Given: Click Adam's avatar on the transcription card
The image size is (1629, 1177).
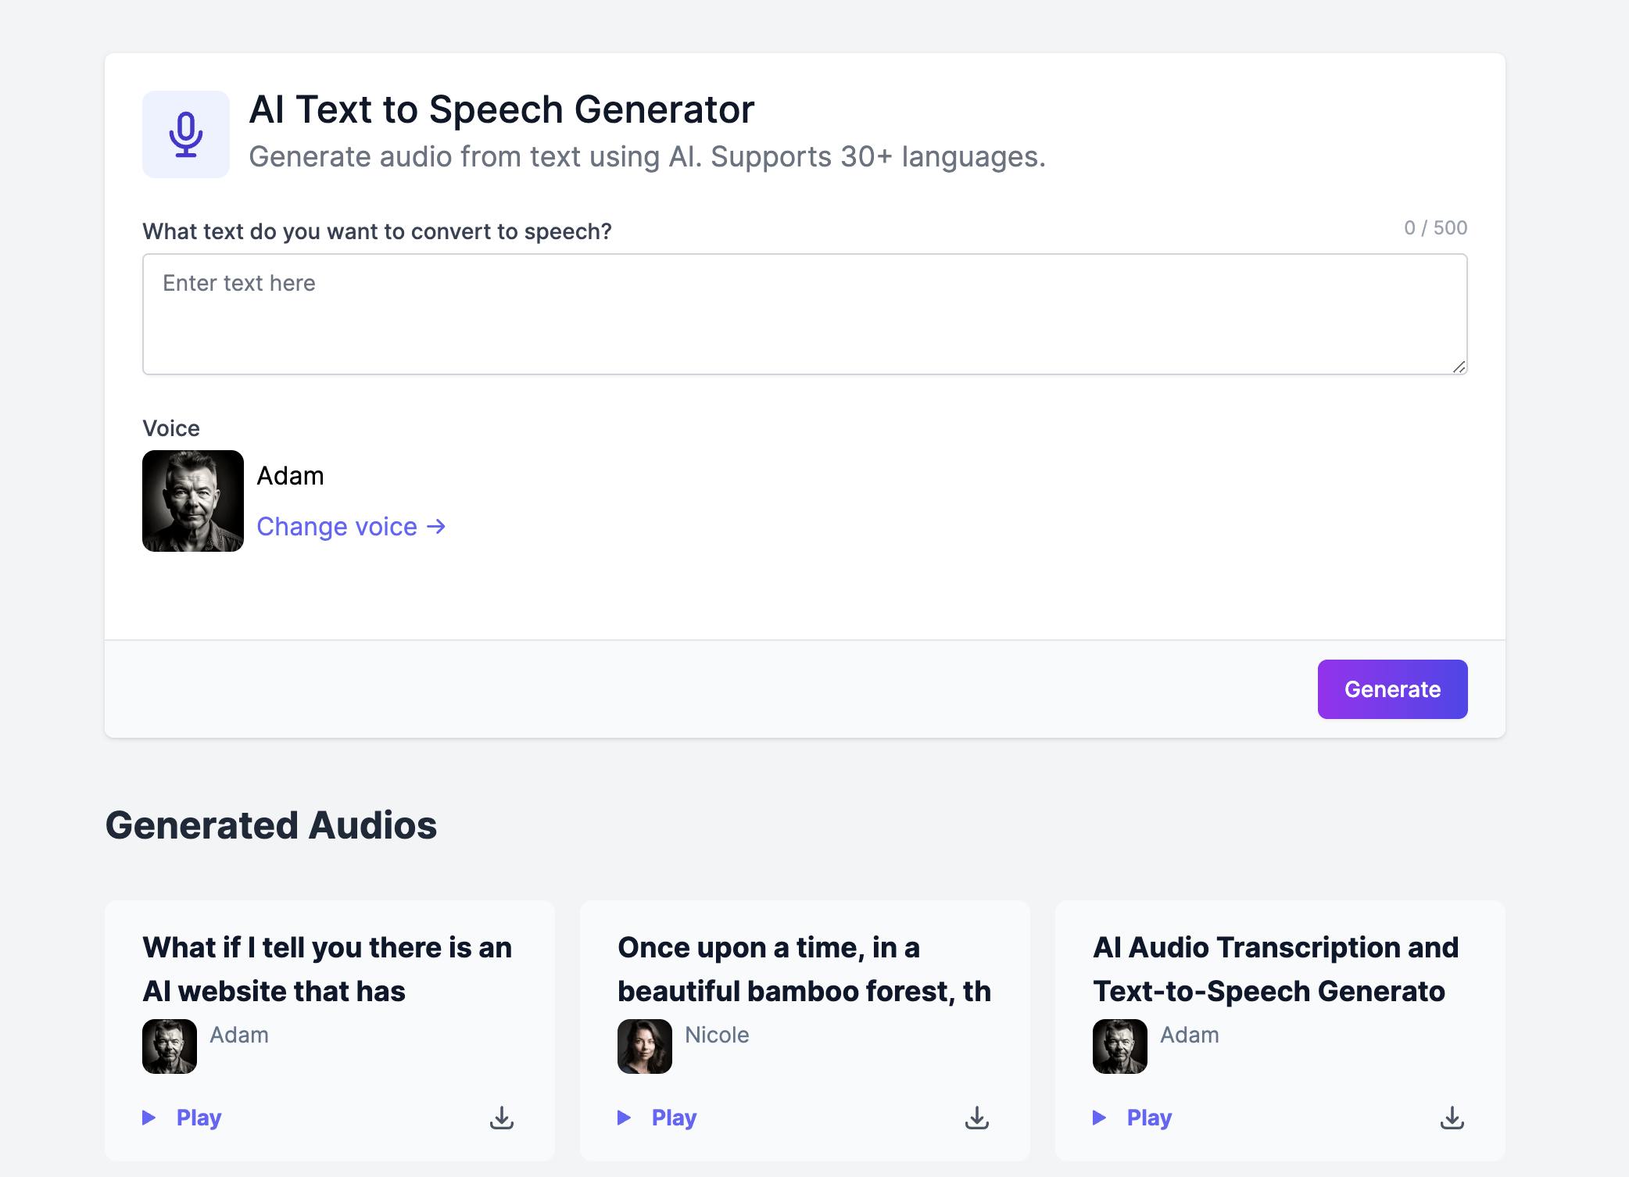Looking at the screenshot, I should click(1119, 1045).
